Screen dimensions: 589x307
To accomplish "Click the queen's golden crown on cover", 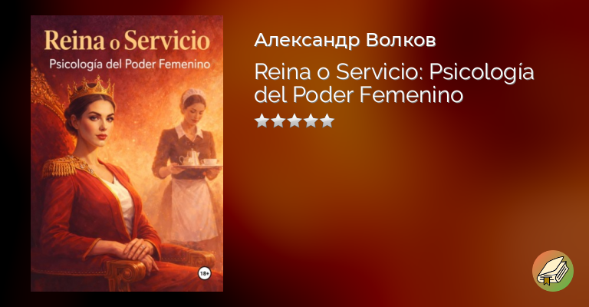I will [91, 88].
